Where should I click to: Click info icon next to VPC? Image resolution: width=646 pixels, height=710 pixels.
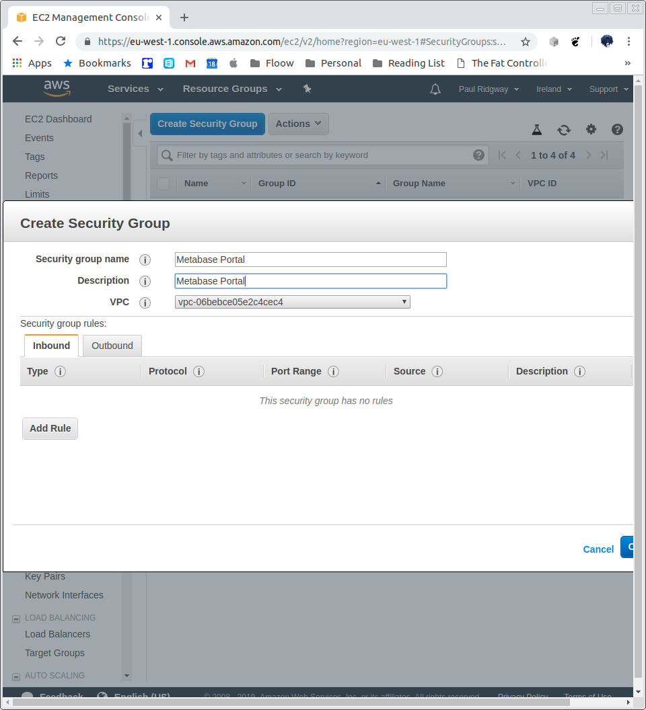(145, 303)
